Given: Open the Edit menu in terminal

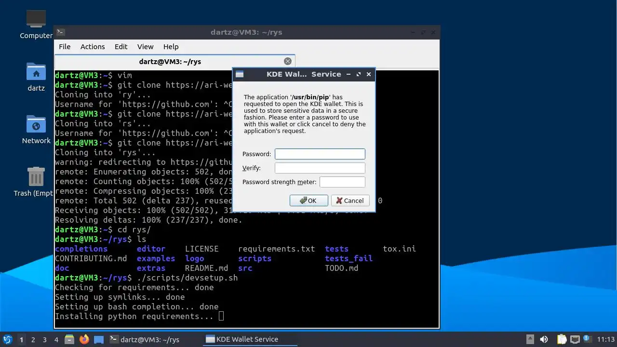Looking at the screenshot, I should click(121, 47).
